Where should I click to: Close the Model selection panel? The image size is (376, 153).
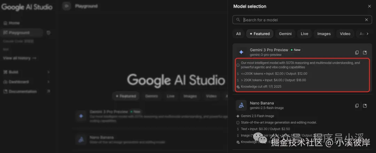[369, 6]
